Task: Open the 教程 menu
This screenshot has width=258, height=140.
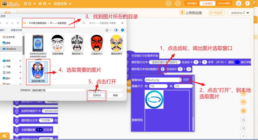Action: [x=44, y=4]
